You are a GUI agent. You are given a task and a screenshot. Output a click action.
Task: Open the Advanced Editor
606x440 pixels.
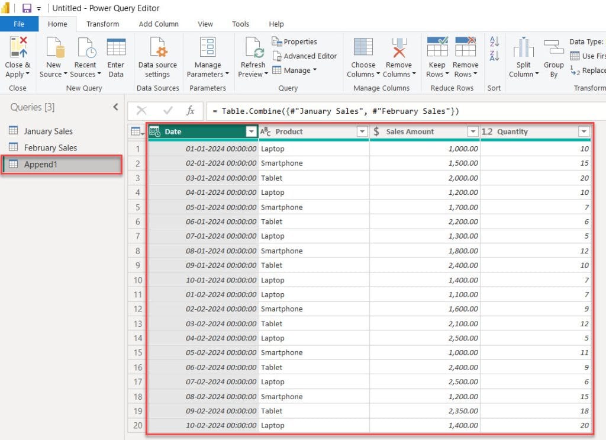[x=305, y=56]
